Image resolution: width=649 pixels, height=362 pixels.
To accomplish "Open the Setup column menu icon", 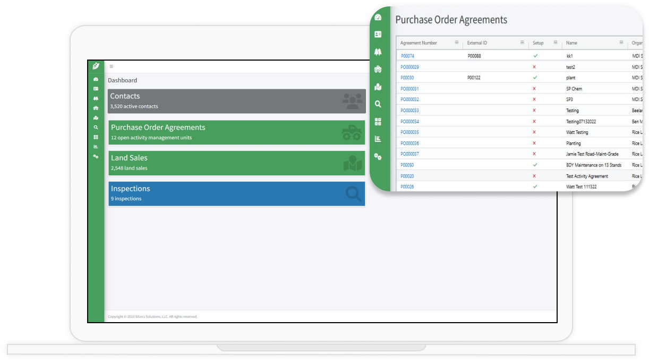I will [556, 43].
